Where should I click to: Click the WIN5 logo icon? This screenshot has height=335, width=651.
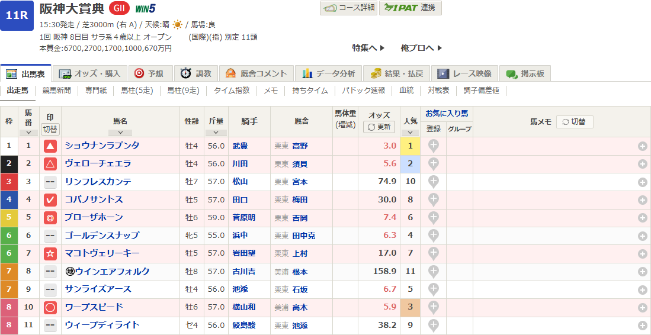click(x=145, y=9)
